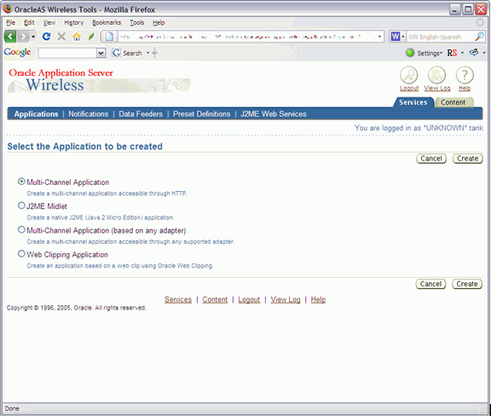The width and height of the screenshot is (491, 416).
Task: Click the green pencil edit toolbar icon
Action: pyautogui.click(x=91, y=37)
